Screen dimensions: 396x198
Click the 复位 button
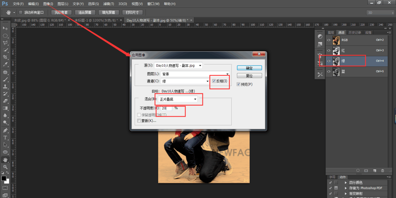[249, 75]
